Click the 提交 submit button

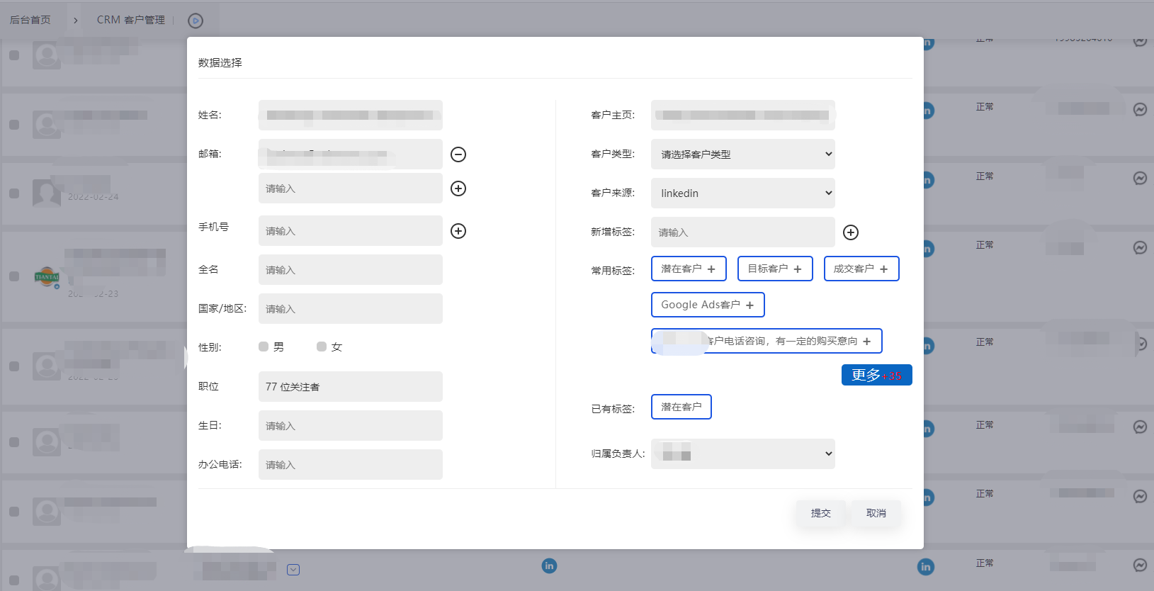click(x=820, y=513)
